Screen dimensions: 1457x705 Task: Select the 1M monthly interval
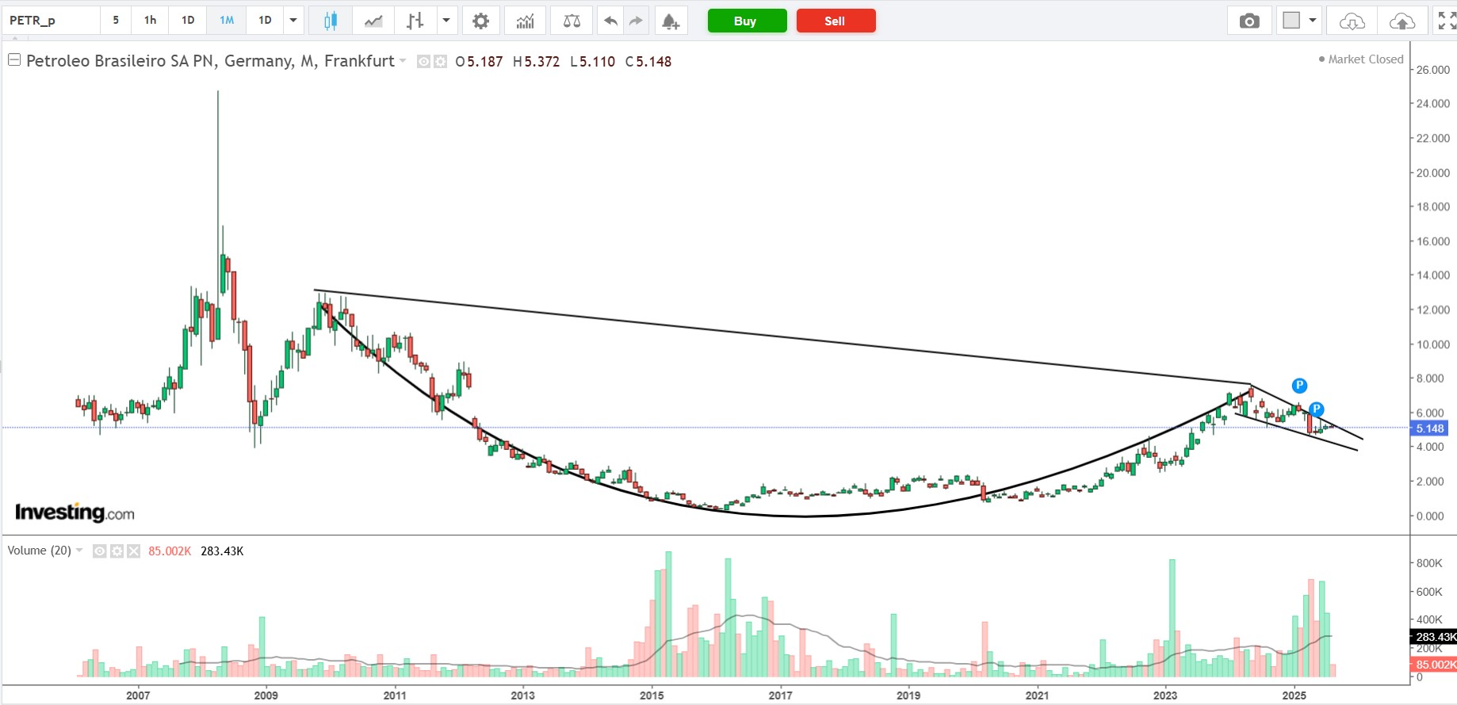[x=227, y=21]
